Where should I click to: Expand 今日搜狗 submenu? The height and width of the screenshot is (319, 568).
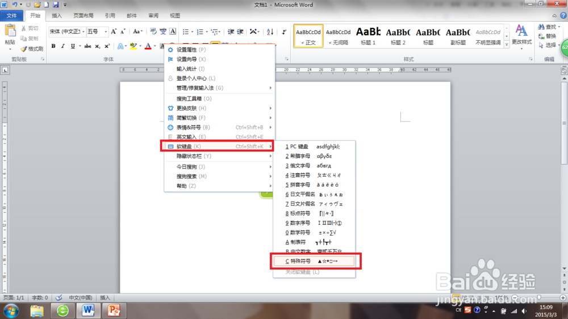coord(270,167)
